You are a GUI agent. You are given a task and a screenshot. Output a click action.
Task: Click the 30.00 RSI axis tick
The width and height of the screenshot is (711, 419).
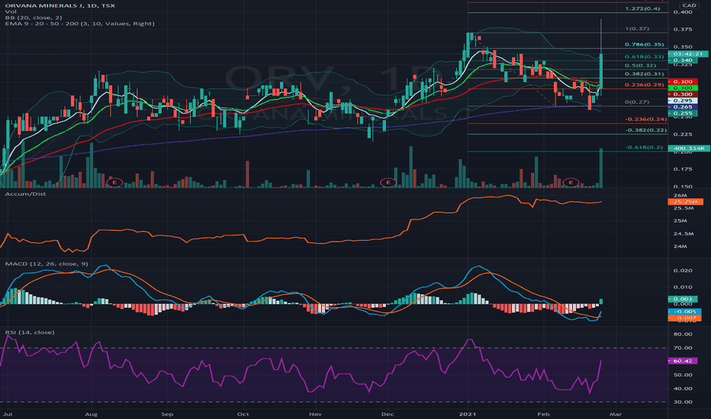[683, 401]
